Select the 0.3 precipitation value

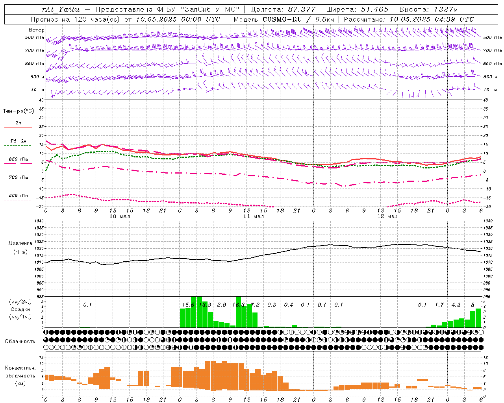point(272,305)
